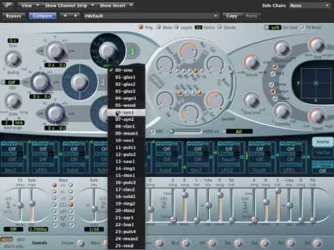Enable Legato keyboard mode

point(177,27)
